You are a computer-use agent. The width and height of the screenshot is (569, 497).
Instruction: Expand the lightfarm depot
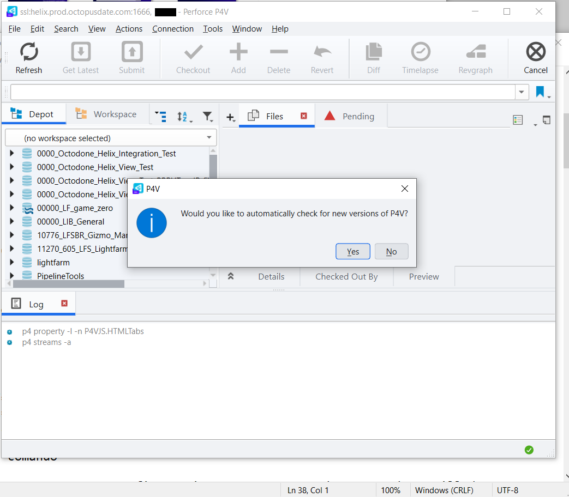(x=11, y=262)
